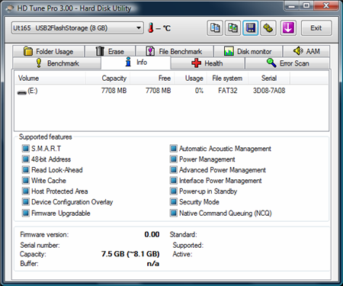
Task: Click the floppy disk save icon
Action: (x=251, y=28)
